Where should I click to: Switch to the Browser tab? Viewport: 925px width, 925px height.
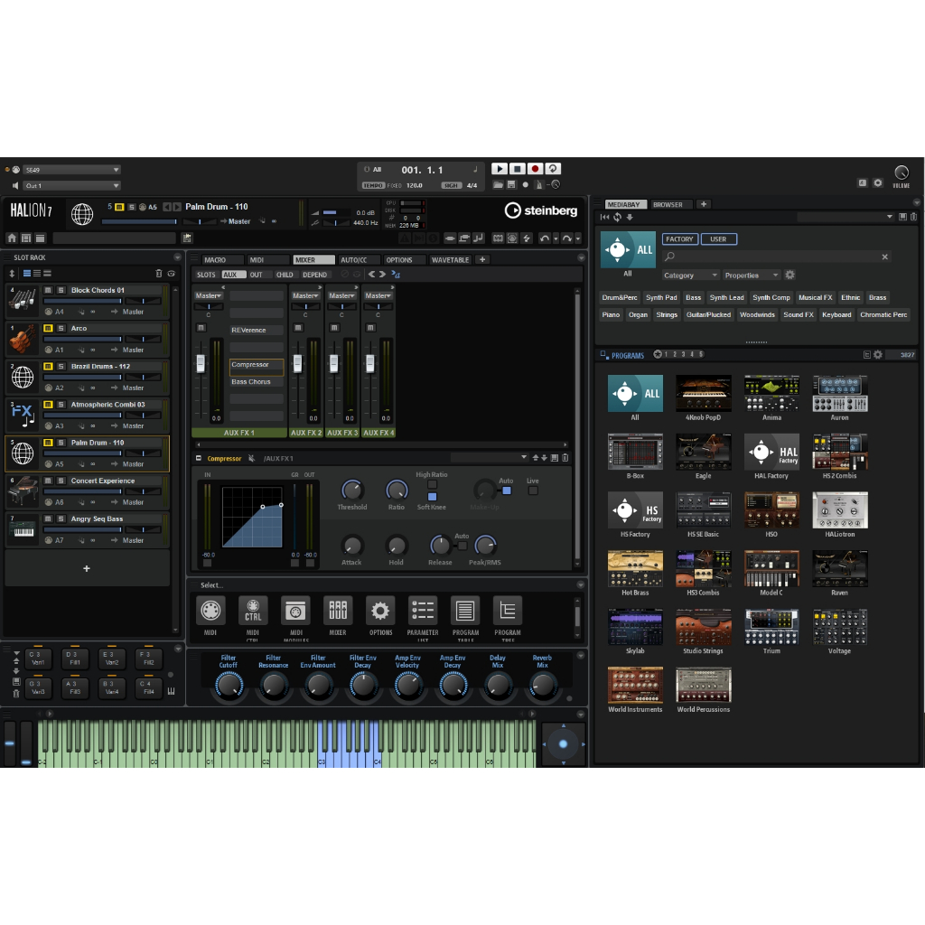(668, 204)
